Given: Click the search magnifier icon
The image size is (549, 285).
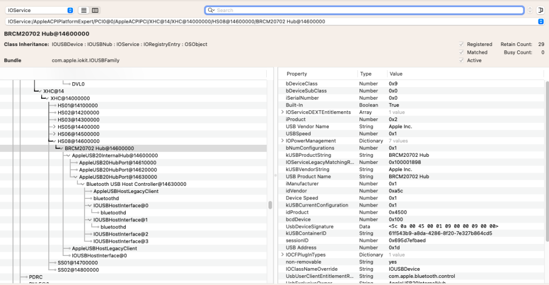Looking at the screenshot, I should (211, 10).
